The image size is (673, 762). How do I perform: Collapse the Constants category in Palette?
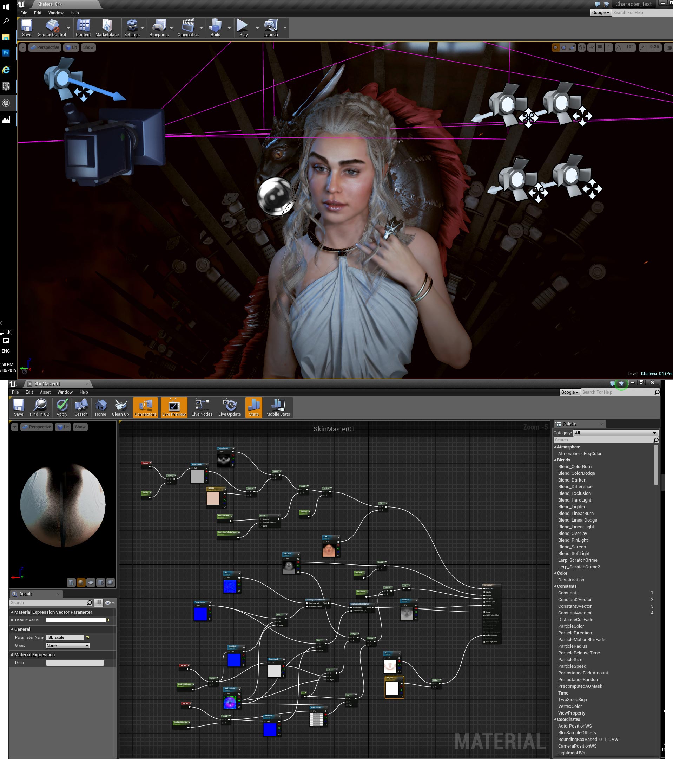point(555,586)
